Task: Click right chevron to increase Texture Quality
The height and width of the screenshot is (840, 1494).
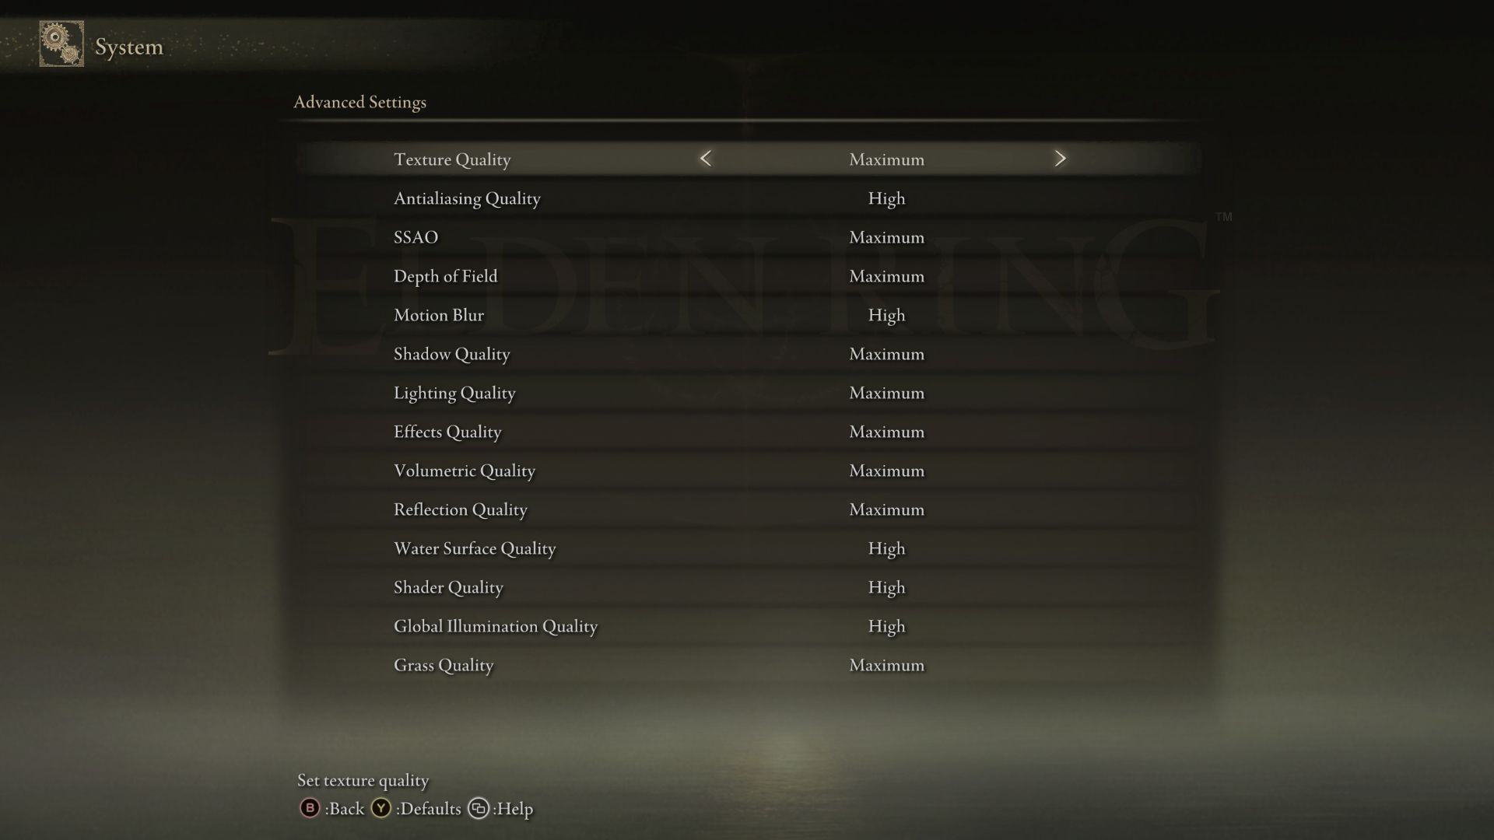Action: click(x=1060, y=158)
